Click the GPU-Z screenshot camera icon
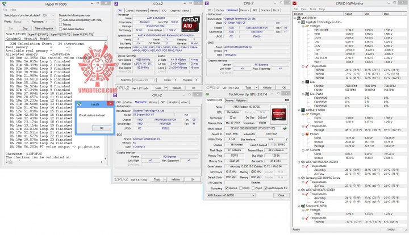 click(287, 100)
